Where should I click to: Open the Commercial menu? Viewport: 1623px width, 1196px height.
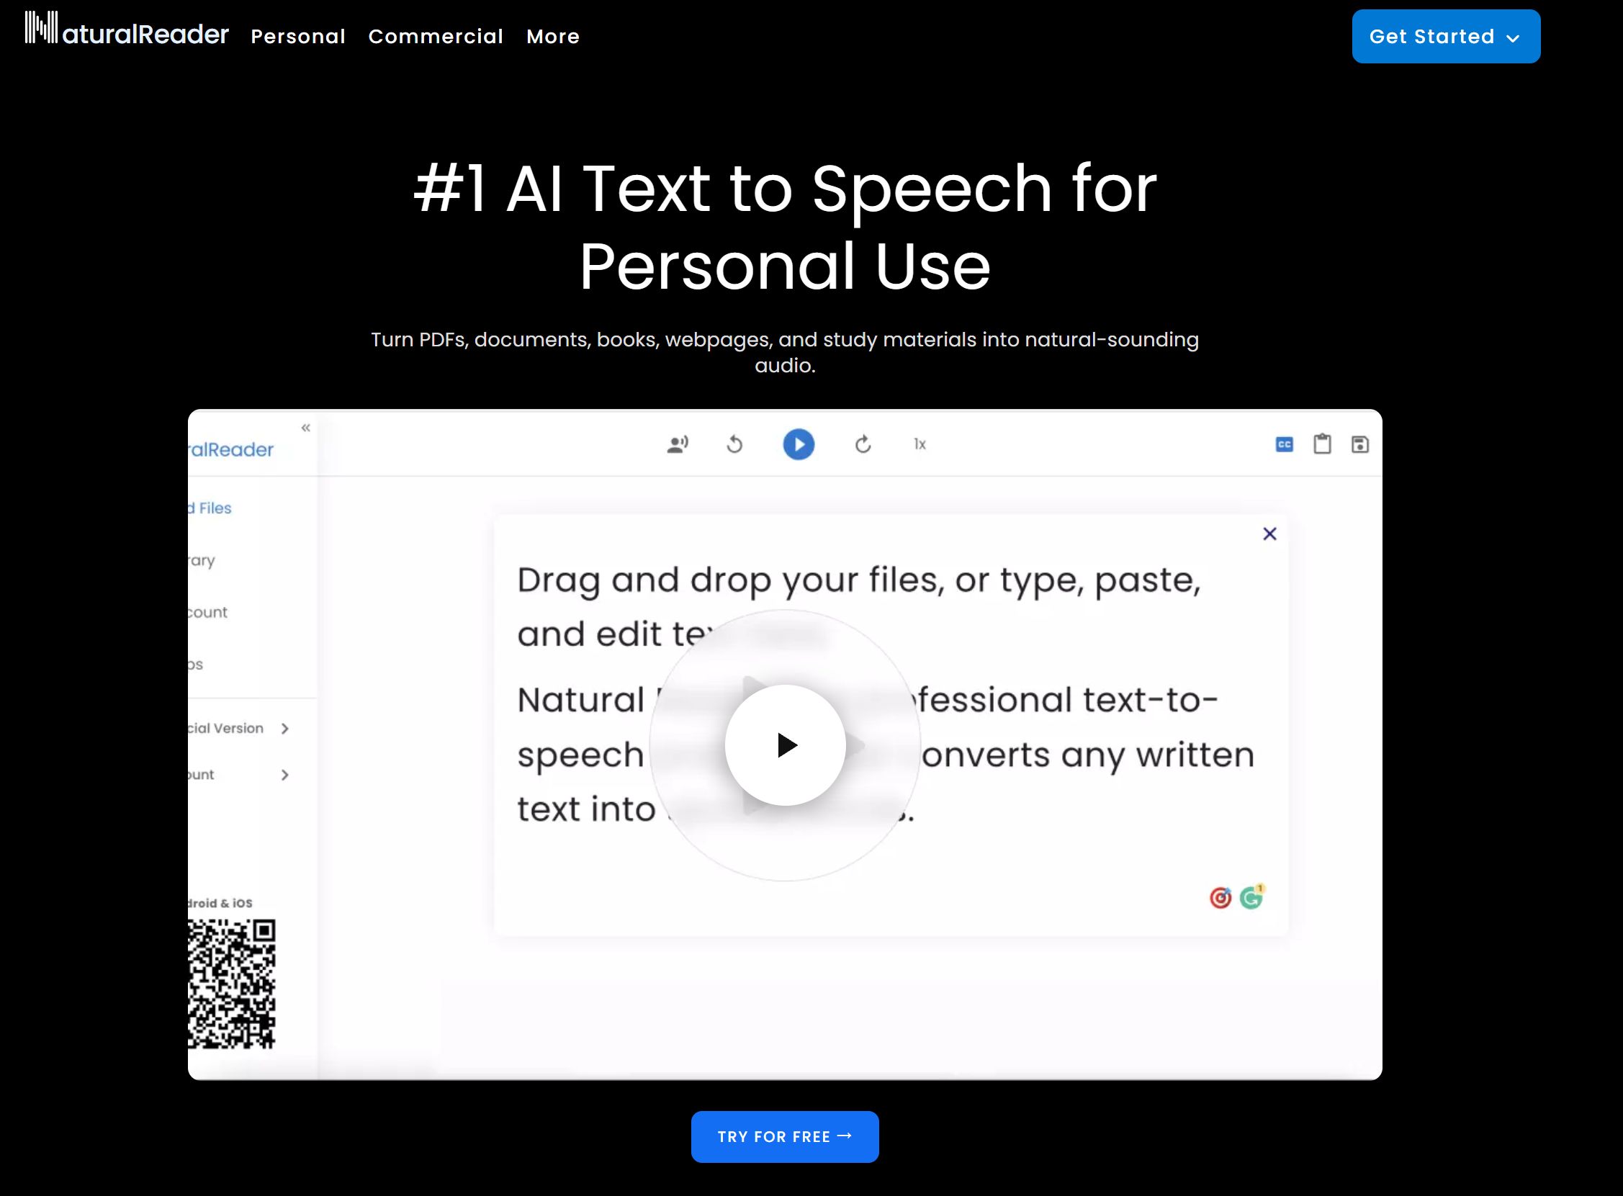click(436, 36)
